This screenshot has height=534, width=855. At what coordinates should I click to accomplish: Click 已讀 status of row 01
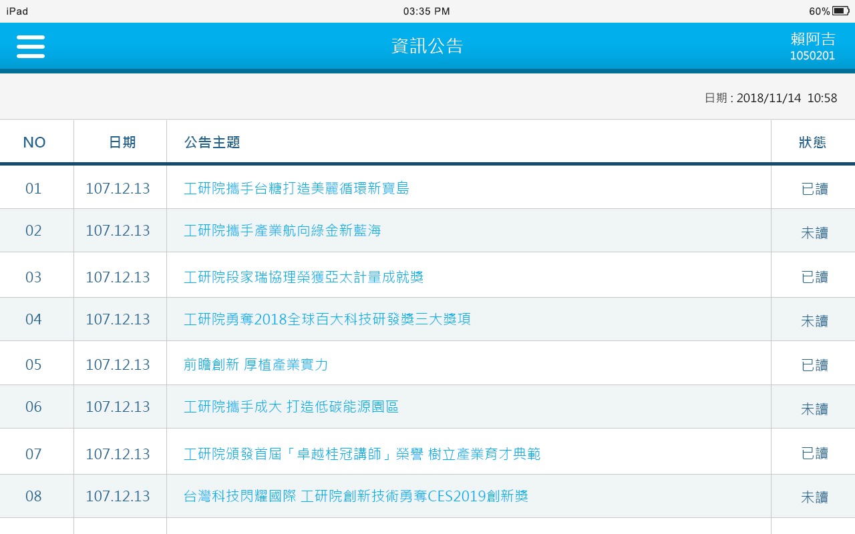[814, 189]
